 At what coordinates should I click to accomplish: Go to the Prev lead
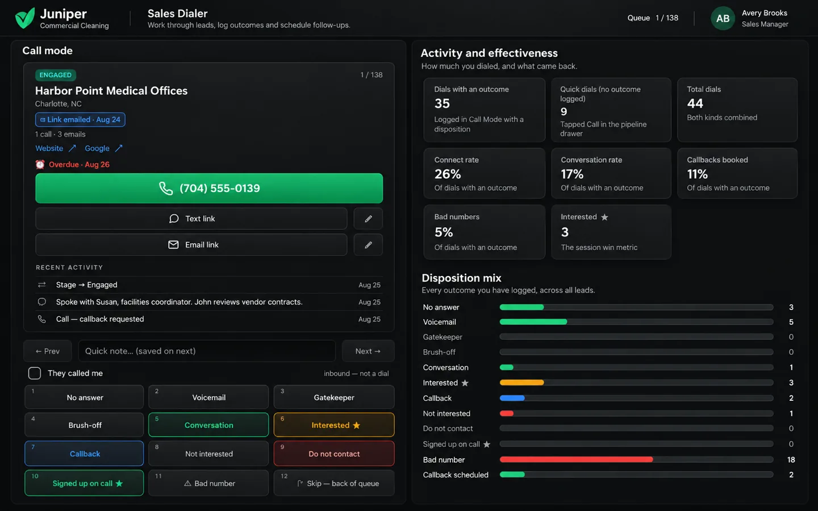click(48, 351)
